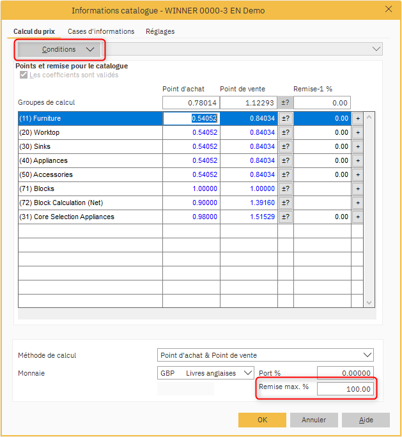Click the Annuler button

tap(314, 420)
